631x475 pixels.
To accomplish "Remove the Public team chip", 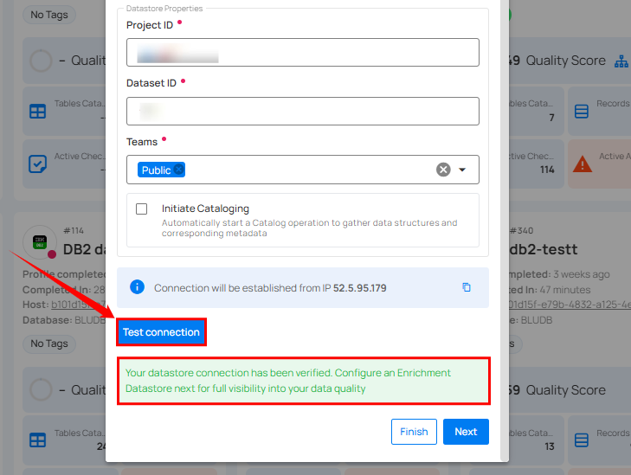I will [179, 170].
